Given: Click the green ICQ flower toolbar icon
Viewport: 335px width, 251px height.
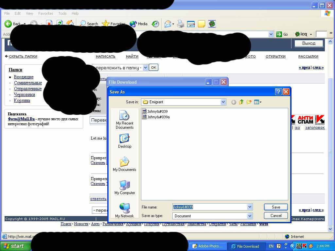Looking at the screenshot, I should 212,24.
